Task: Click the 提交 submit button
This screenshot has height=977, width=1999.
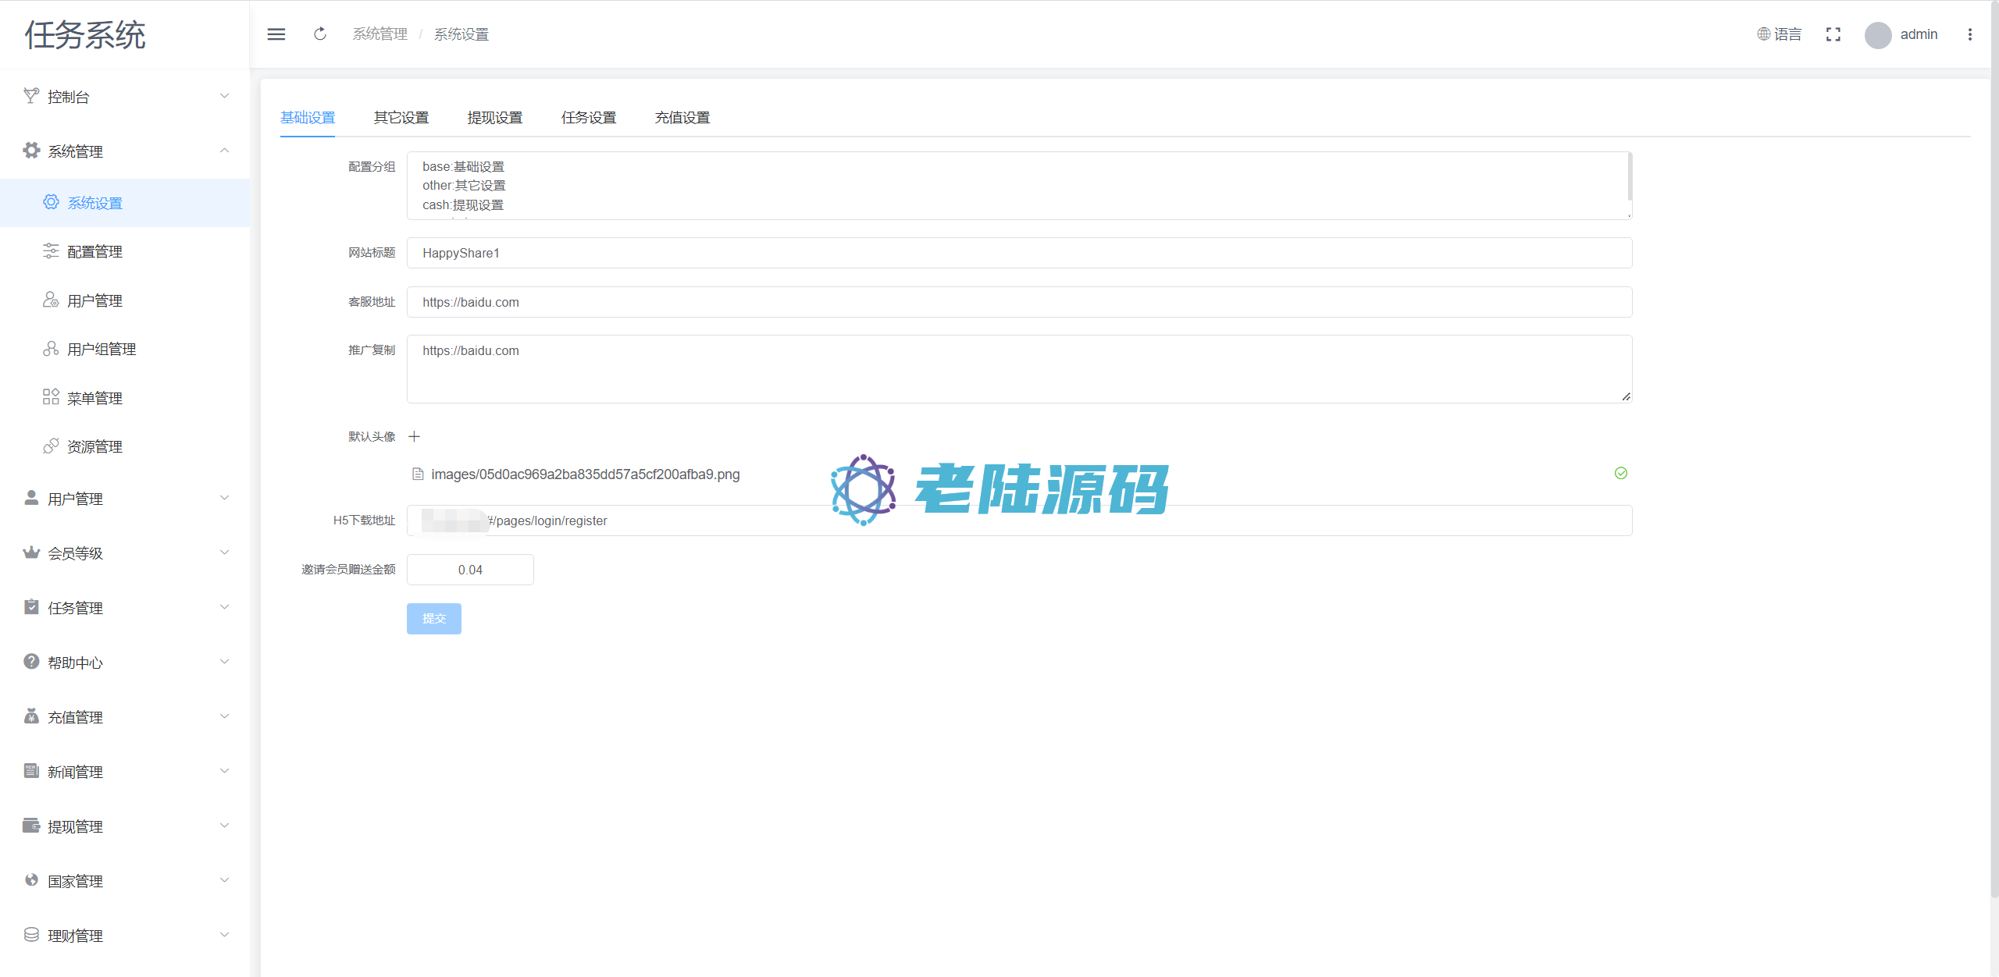Action: click(x=434, y=619)
